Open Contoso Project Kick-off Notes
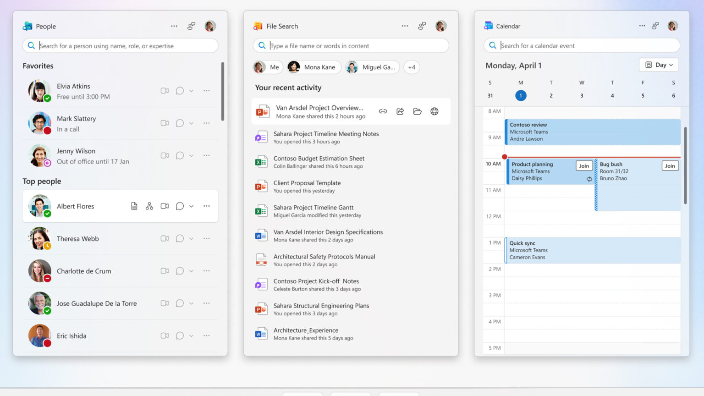 (x=351, y=285)
